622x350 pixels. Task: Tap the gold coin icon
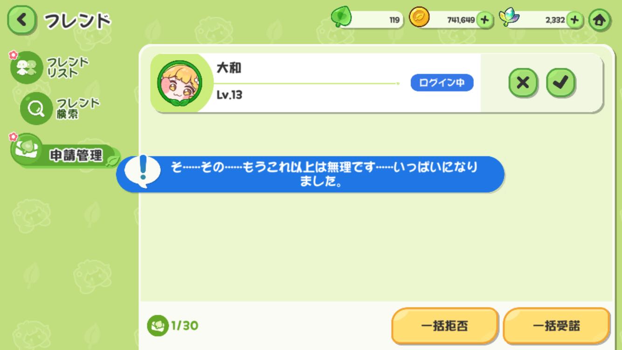[x=419, y=18]
